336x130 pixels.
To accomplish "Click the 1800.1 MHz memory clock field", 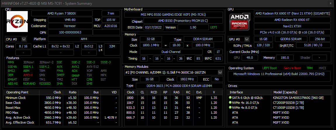I will 151,45.
